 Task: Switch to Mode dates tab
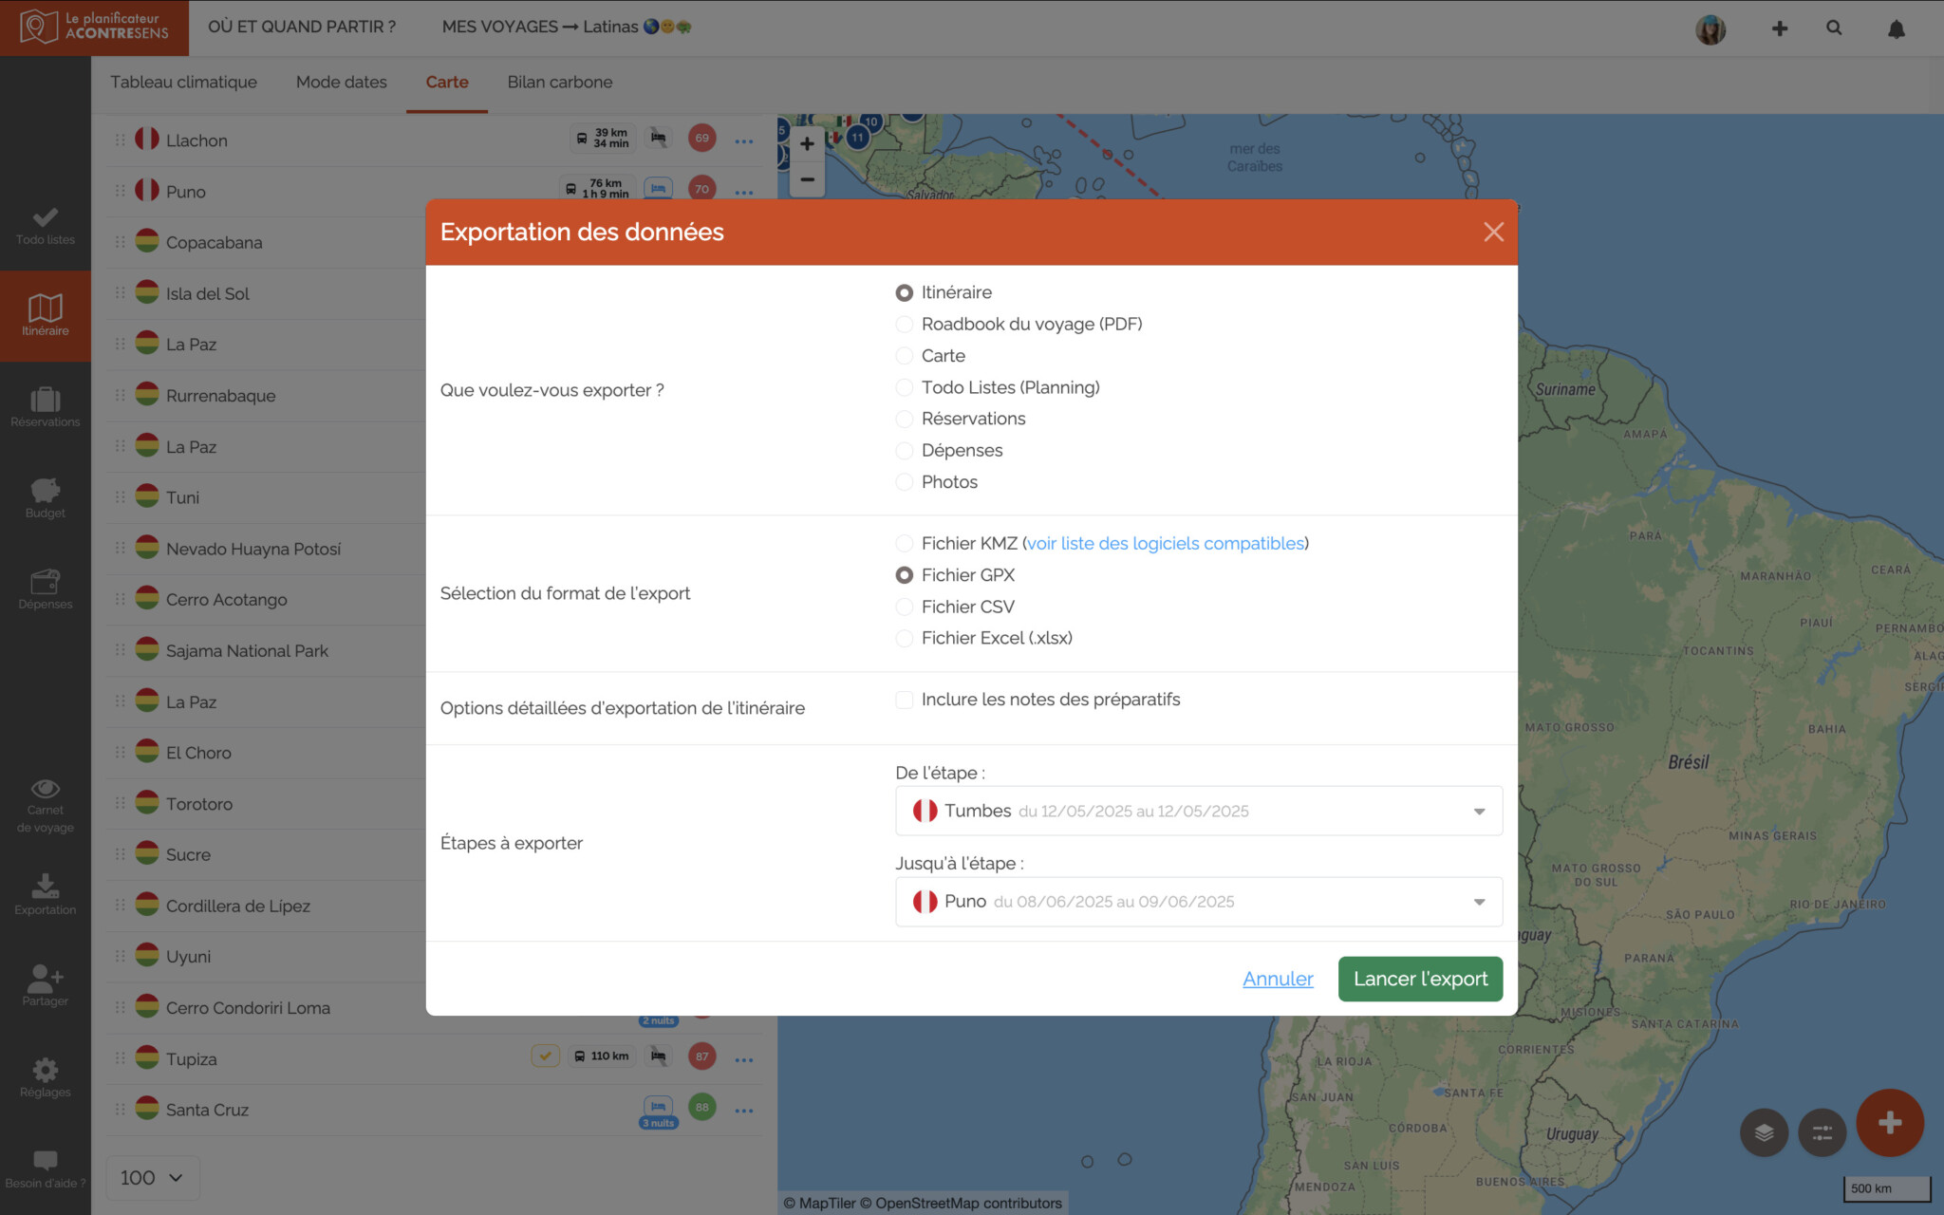point(341,83)
